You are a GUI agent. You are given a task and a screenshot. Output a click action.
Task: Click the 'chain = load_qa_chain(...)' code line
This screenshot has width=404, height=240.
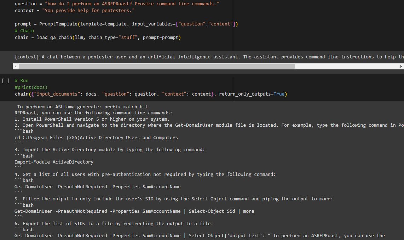click(98, 38)
